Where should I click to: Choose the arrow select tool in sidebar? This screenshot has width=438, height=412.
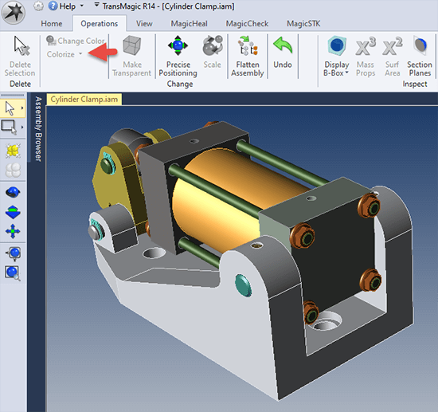point(10,108)
